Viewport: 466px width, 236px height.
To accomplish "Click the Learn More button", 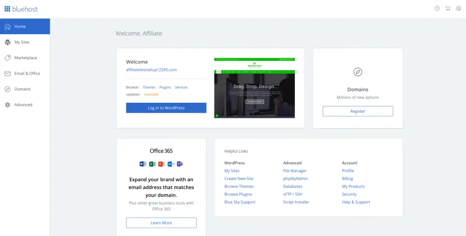I will tap(161, 223).
